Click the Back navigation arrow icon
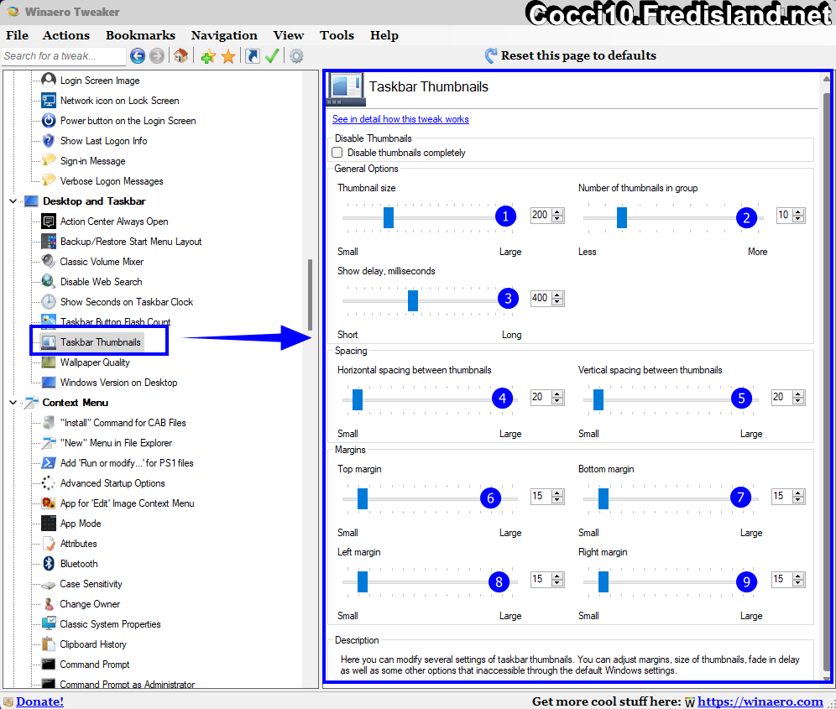The height and width of the screenshot is (709, 836). [x=138, y=55]
